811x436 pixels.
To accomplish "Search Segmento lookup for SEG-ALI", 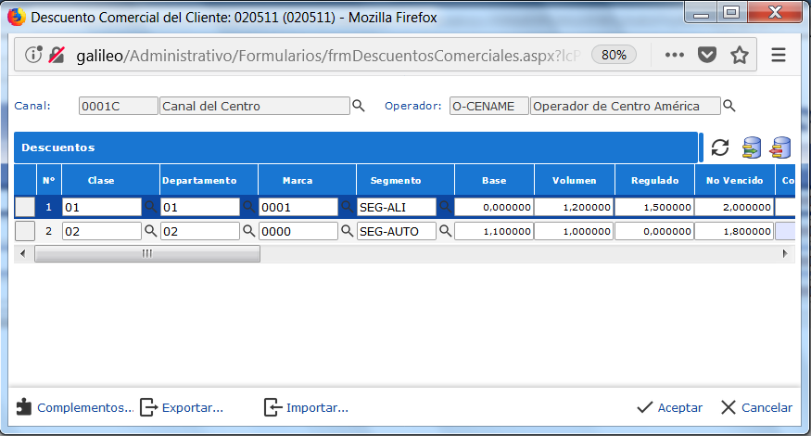I will click(x=445, y=207).
